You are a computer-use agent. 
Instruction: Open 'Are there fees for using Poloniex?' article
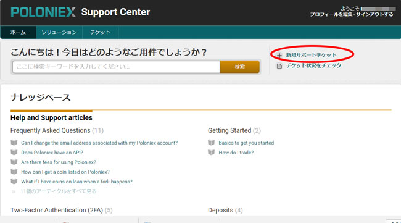[59, 162]
